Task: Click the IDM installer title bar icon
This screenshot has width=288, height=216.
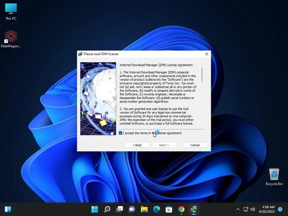Action: coord(80,54)
